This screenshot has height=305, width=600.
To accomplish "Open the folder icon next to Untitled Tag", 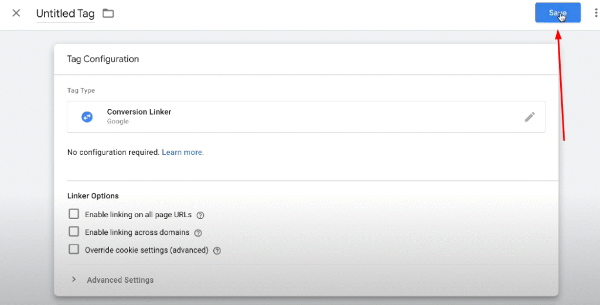I will pos(108,13).
